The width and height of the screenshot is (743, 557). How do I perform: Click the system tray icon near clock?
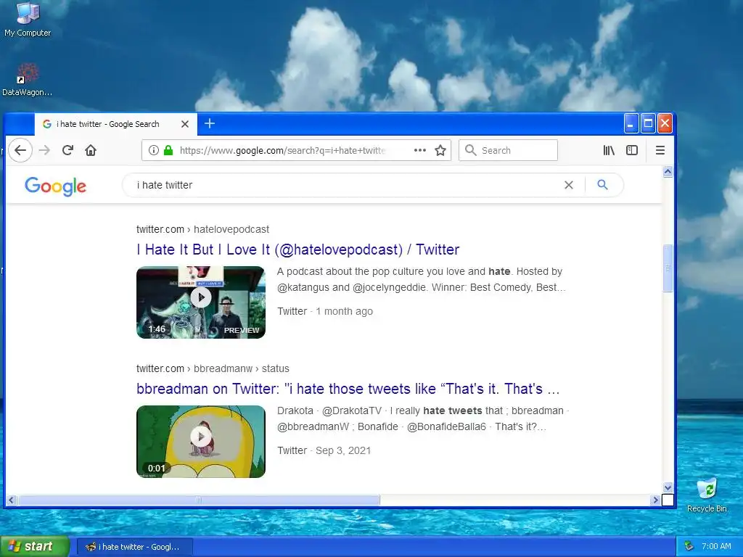689,546
